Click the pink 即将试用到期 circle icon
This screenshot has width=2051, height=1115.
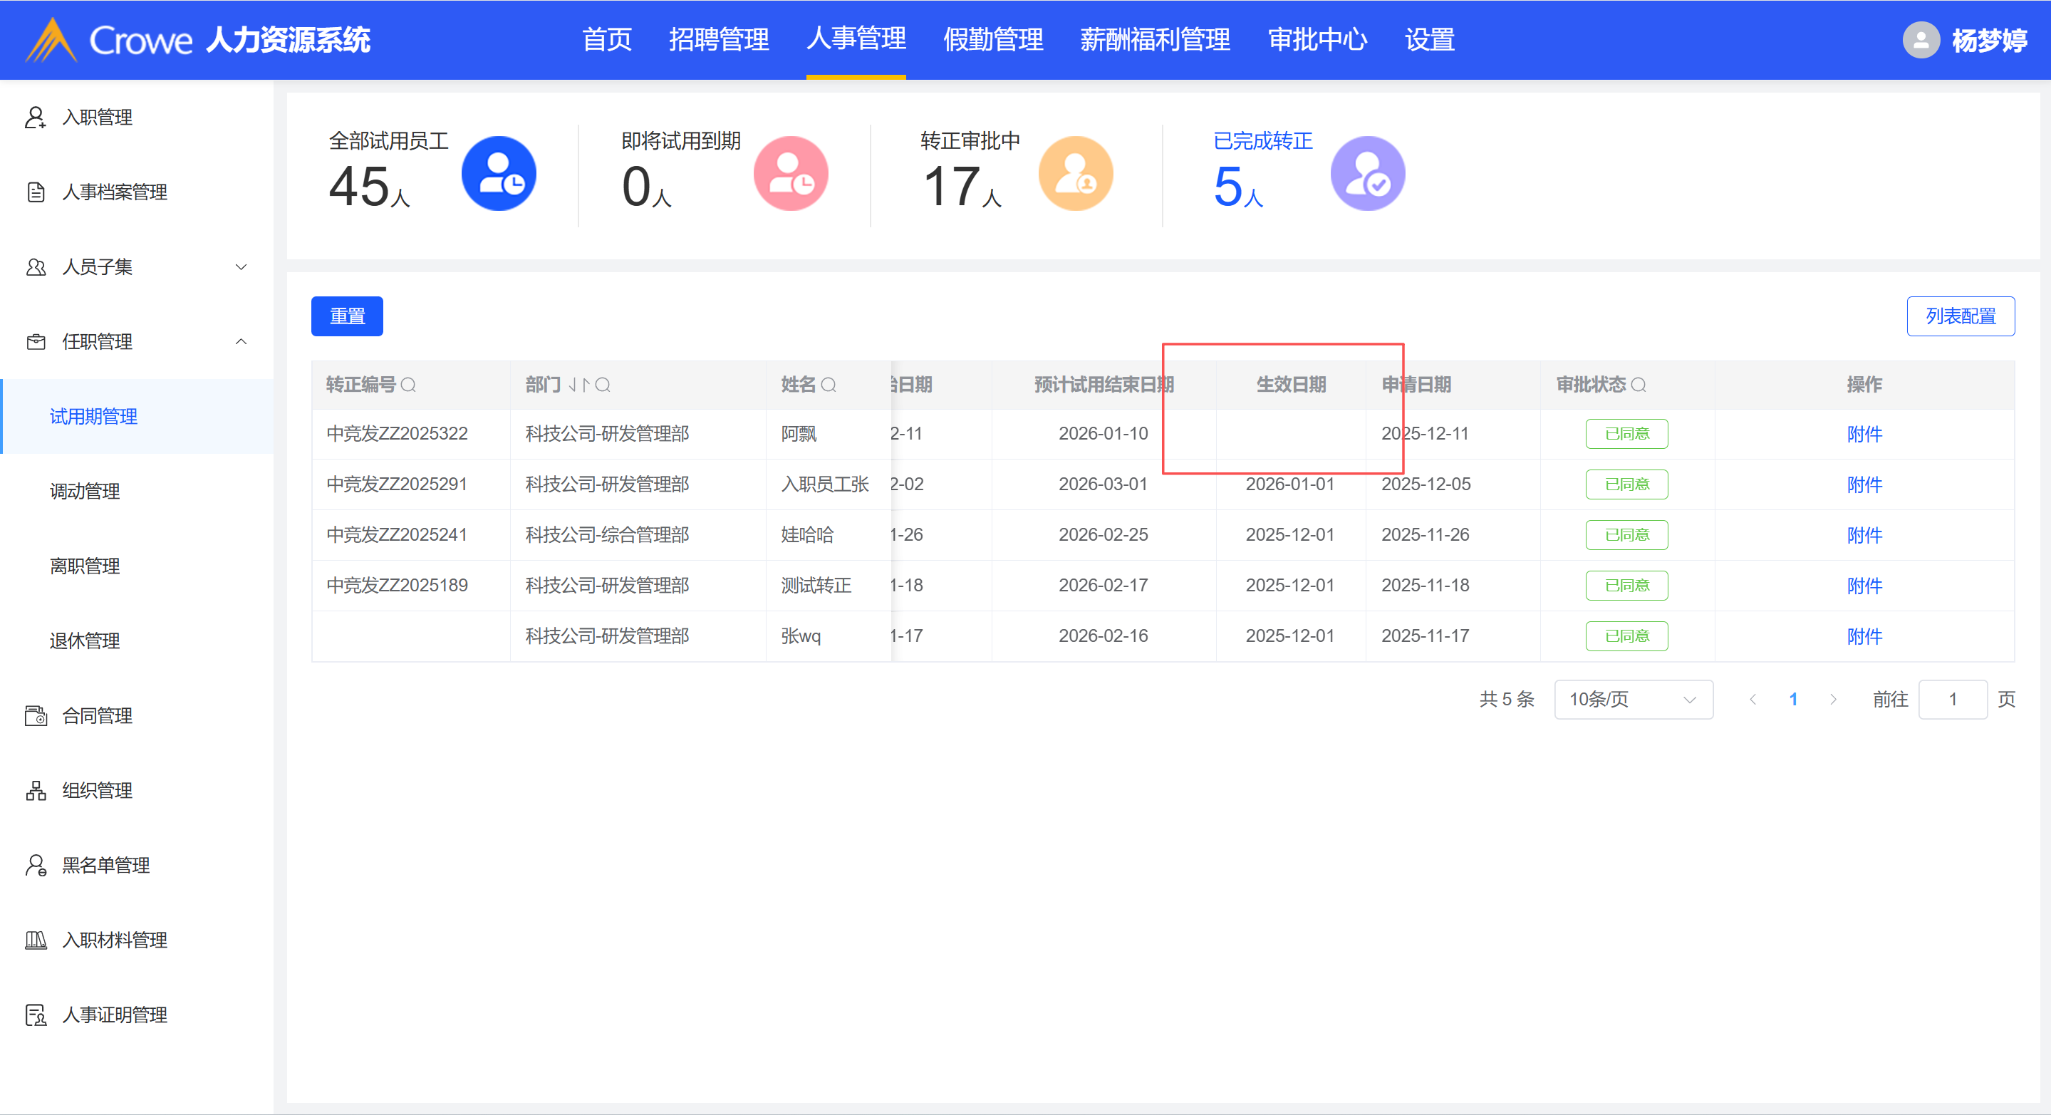(x=791, y=173)
